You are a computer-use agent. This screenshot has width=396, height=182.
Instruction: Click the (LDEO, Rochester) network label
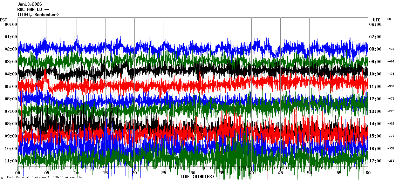(38, 15)
